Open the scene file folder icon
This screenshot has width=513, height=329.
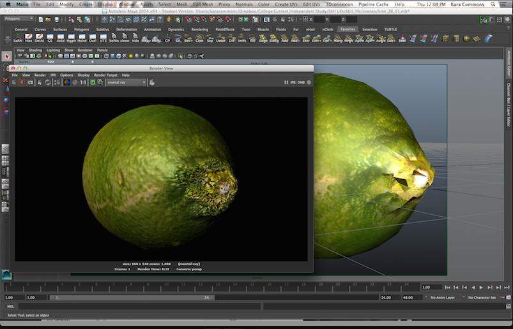coord(48,19)
